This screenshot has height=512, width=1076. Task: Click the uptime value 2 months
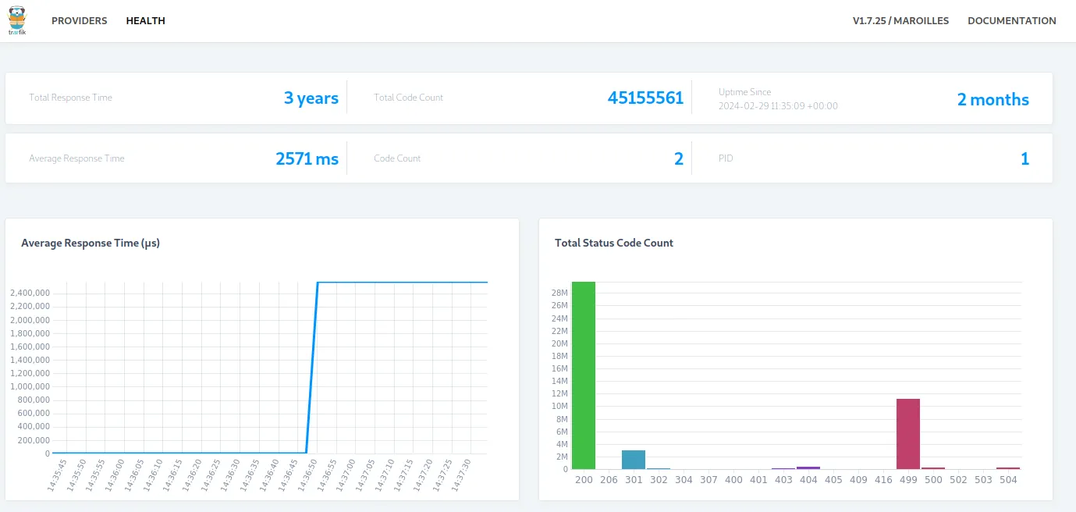[x=993, y=100]
